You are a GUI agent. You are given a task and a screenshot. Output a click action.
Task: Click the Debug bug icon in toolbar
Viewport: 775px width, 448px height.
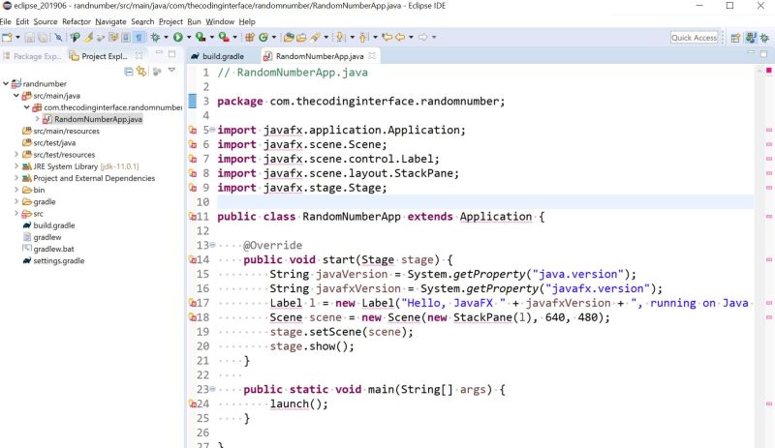tap(155, 37)
